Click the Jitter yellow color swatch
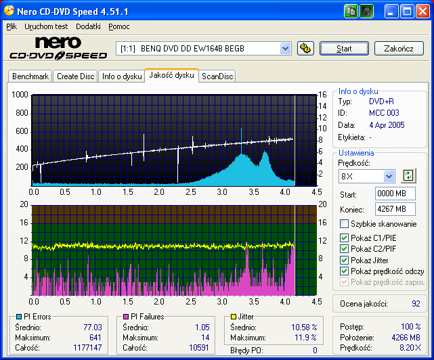Screen dimensions: 434x360 click(234, 317)
